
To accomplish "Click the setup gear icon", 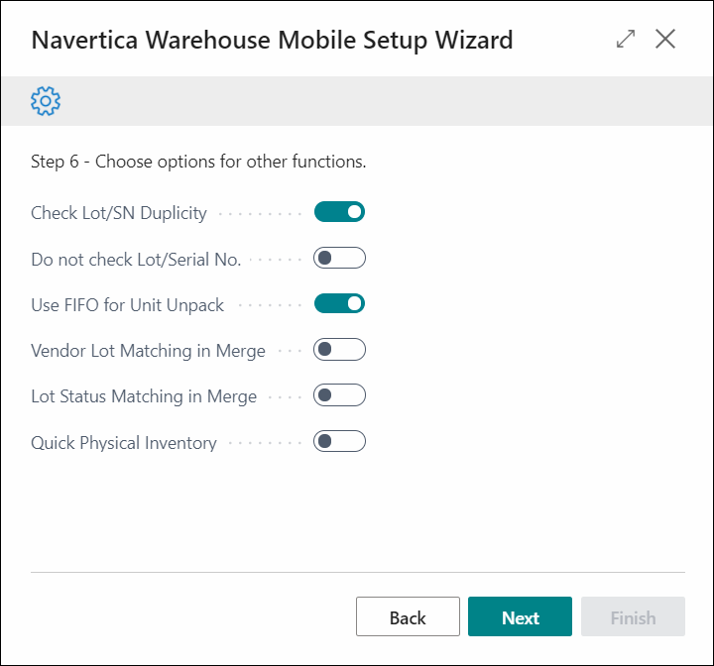I will (46, 101).
